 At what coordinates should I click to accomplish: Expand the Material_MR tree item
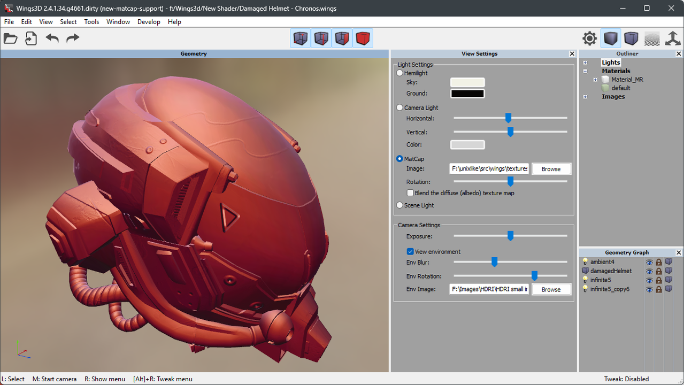click(595, 80)
